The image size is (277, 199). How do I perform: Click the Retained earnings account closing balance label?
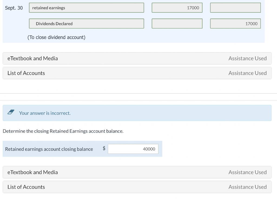(x=49, y=149)
